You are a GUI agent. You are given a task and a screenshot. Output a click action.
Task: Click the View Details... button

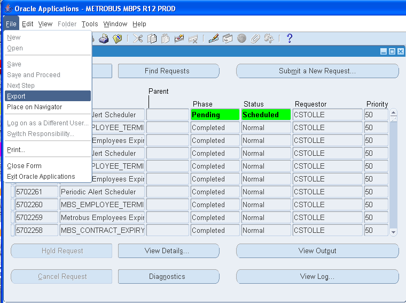click(x=169, y=251)
